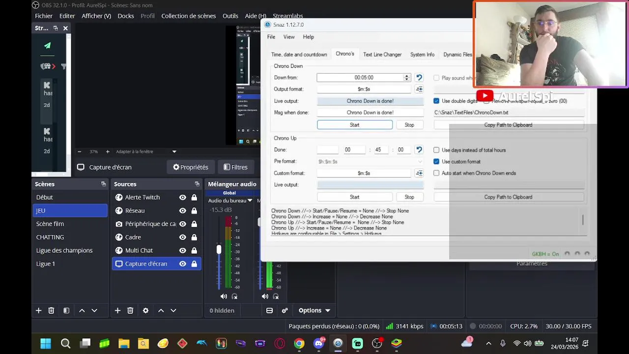Show hidden system tray icons chevron
The height and width of the screenshot is (354, 629).
488,343
